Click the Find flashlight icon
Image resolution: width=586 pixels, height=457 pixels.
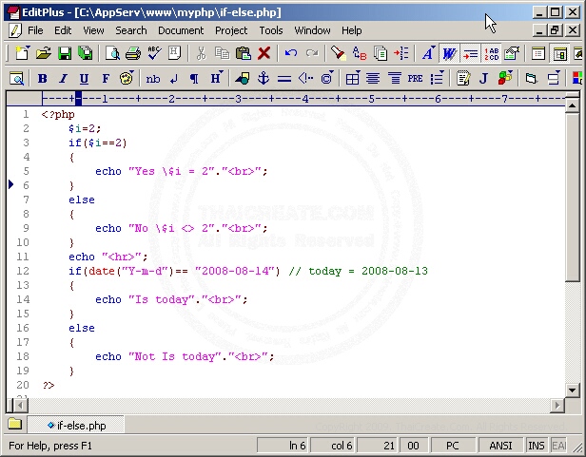click(339, 53)
